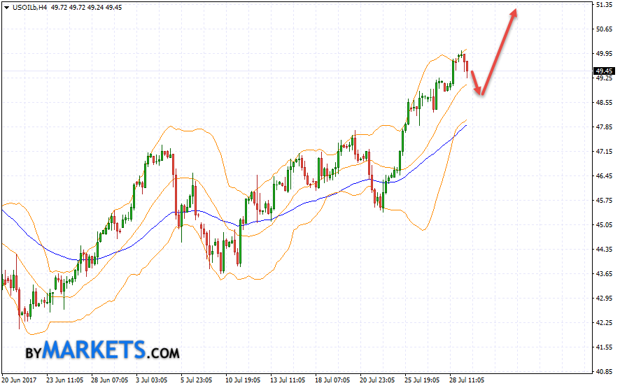
Task: Select the 47.85 price level label
Action: point(603,127)
